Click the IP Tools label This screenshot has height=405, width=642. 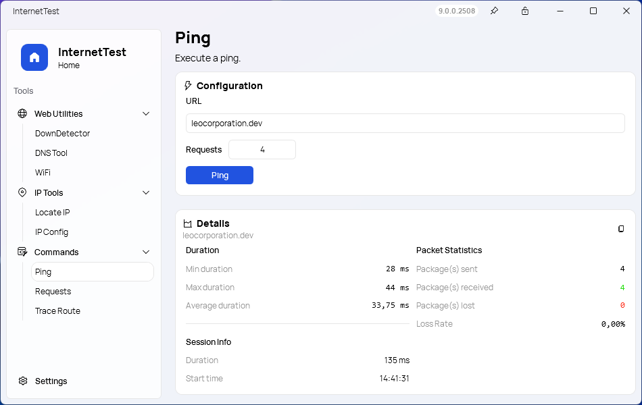(49, 192)
